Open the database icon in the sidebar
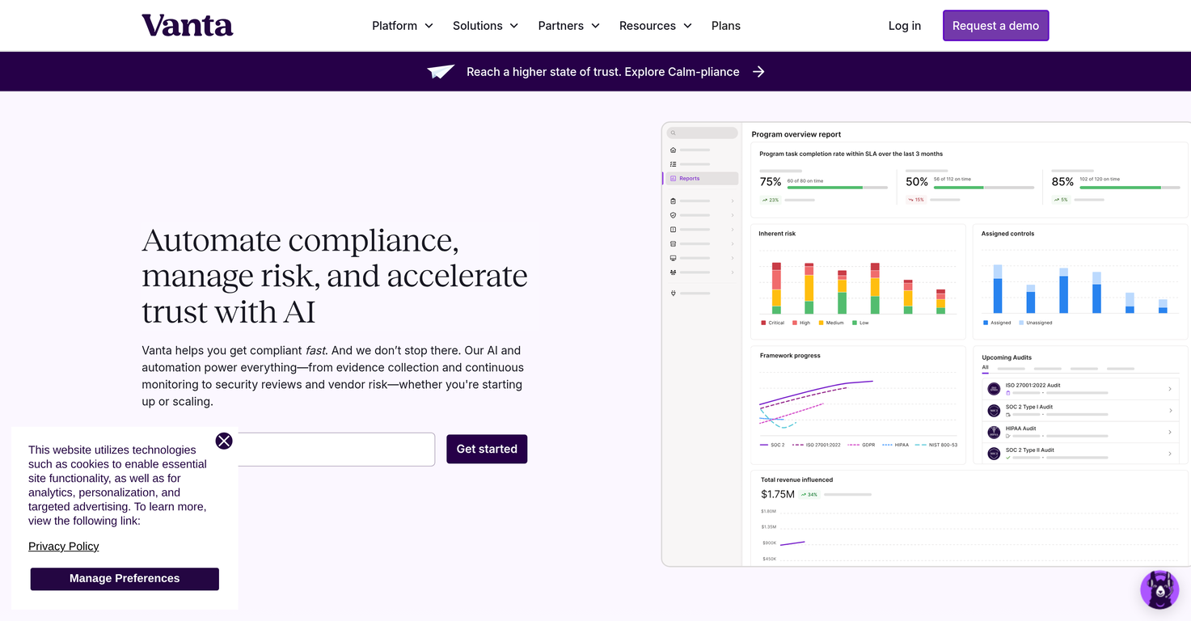 (x=673, y=243)
